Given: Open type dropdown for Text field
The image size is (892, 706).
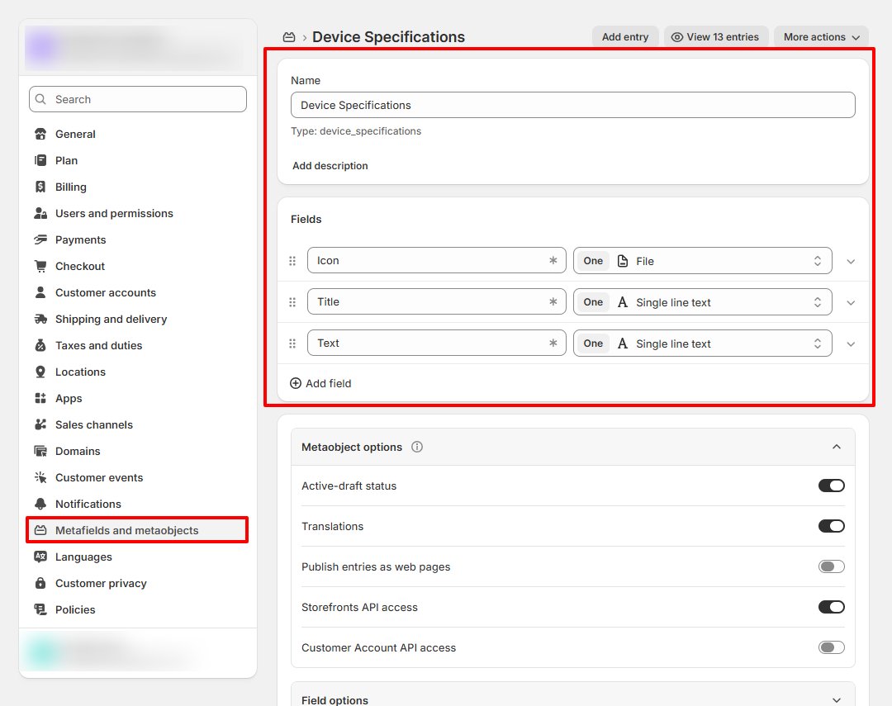Looking at the screenshot, I should (x=703, y=343).
